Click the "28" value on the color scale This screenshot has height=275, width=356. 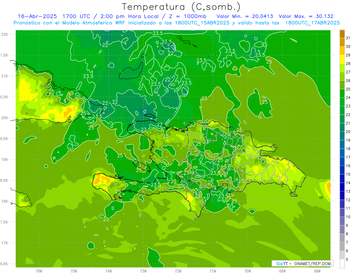[x=348, y=63]
